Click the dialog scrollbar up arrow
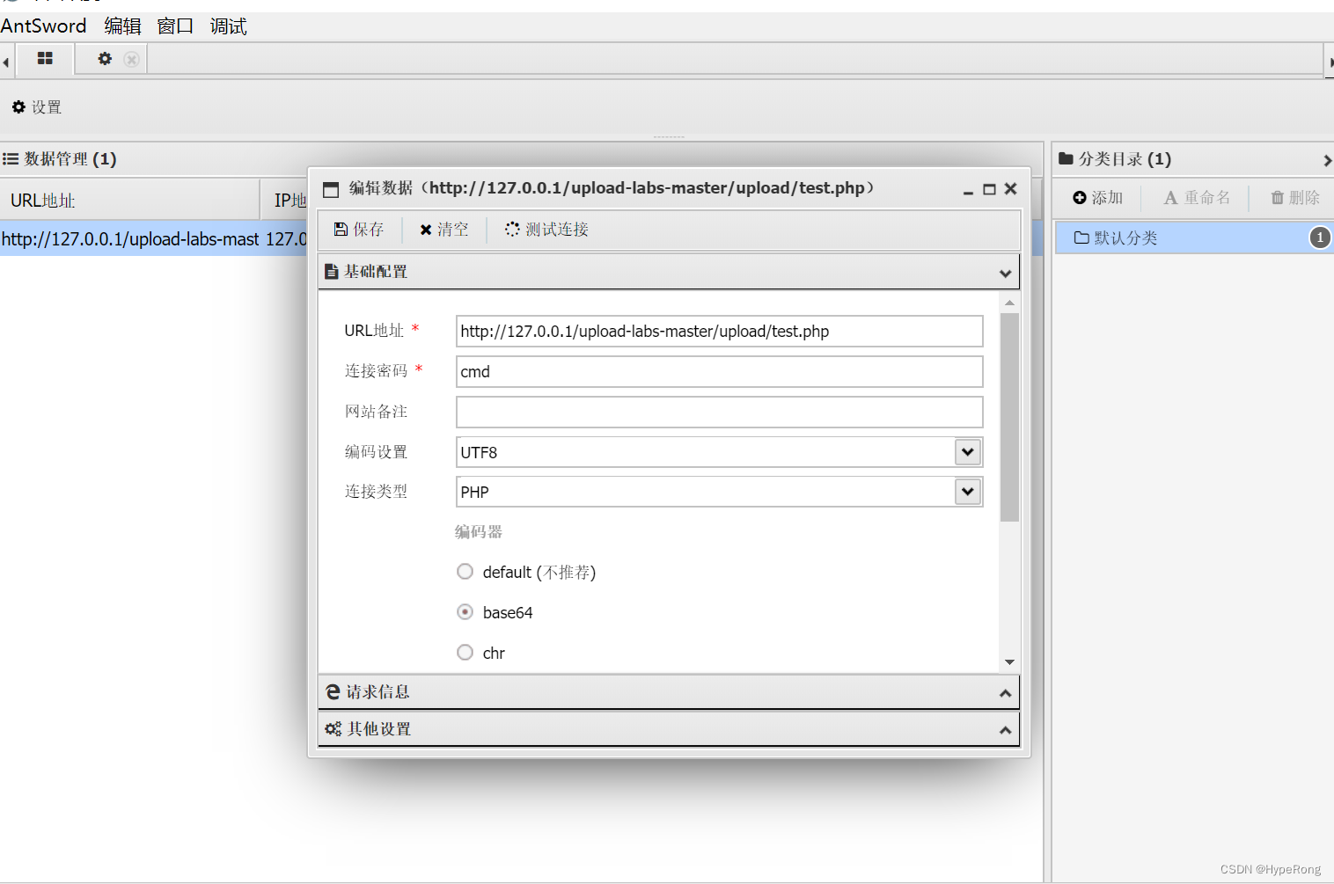1334x884 pixels. [1009, 303]
